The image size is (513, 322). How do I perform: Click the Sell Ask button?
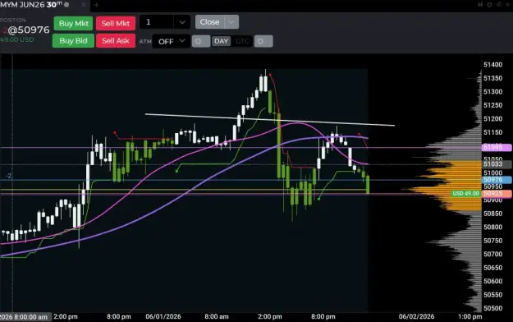coord(116,40)
